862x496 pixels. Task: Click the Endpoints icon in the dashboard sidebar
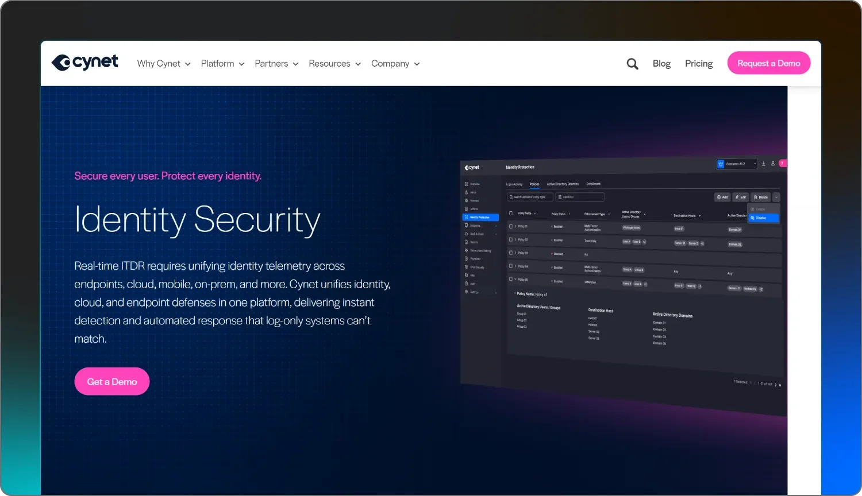(466, 226)
